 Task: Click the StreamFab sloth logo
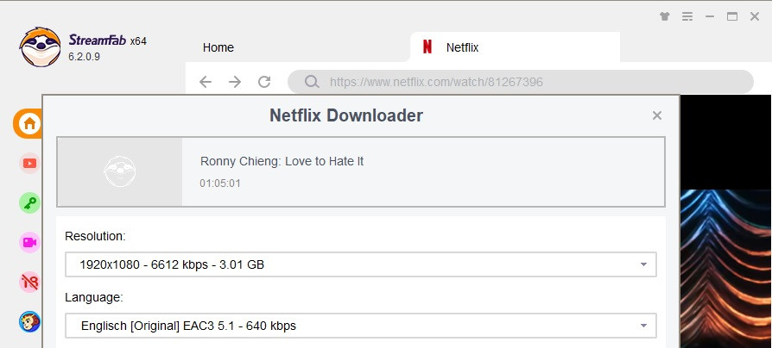point(40,47)
